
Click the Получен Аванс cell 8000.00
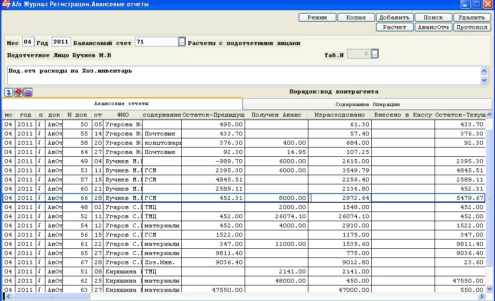click(x=277, y=198)
